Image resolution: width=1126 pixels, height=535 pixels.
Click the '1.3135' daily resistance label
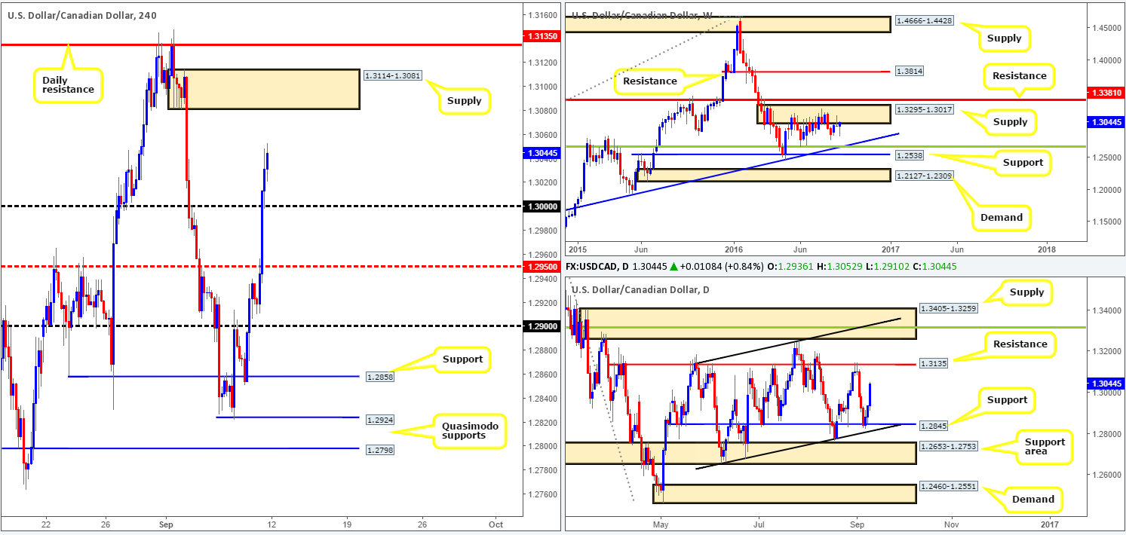click(x=934, y=365)
